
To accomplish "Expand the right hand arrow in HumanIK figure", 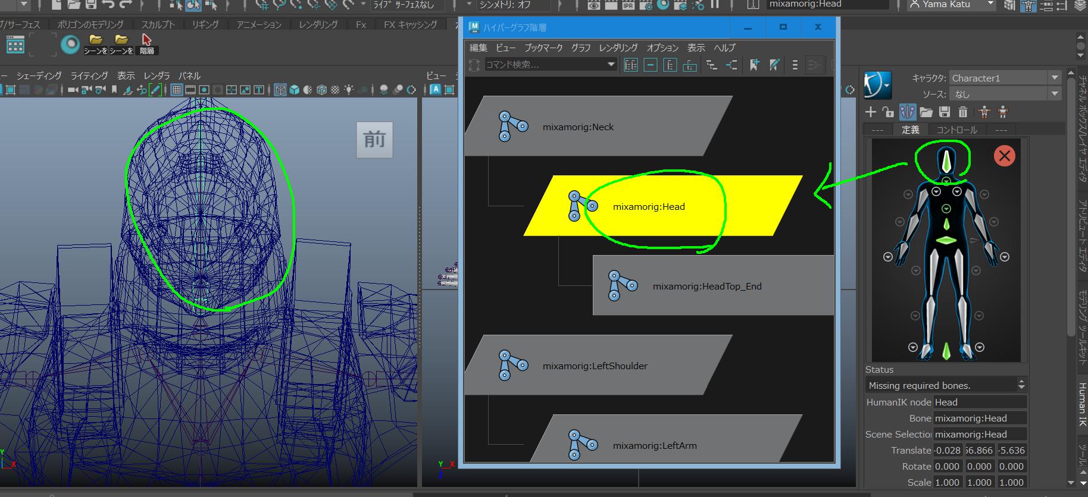I will click(x=888, y=257).
